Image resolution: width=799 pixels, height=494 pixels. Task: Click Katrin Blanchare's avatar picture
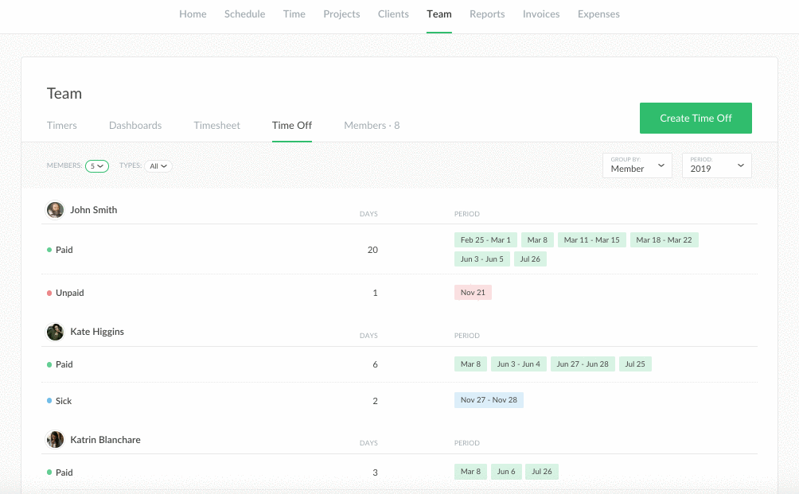click(x=55, y=440)
